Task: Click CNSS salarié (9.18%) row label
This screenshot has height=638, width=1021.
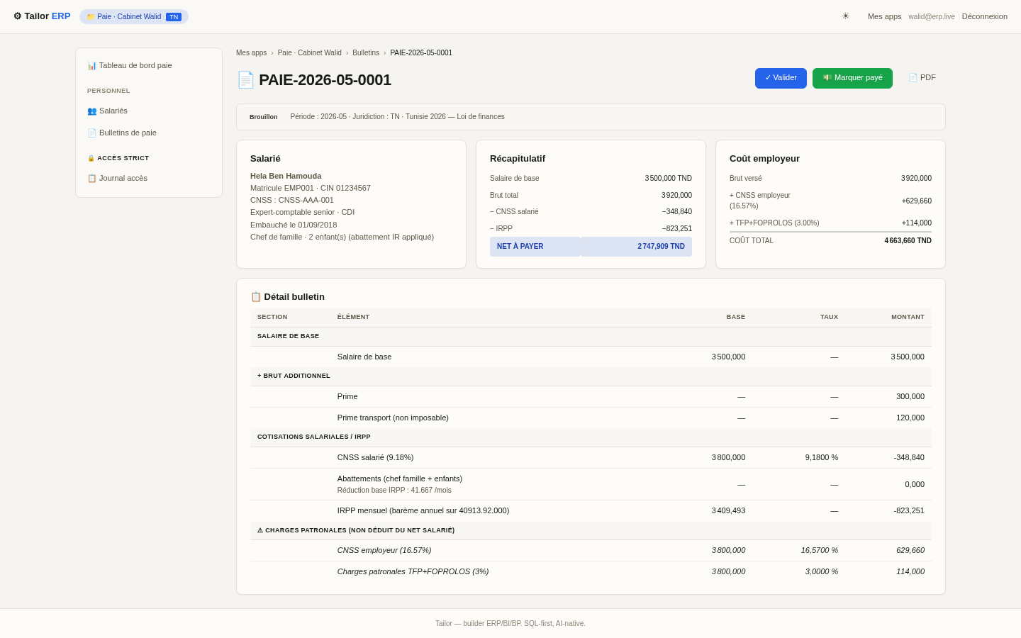Action: pyautogui.click(x=375, y=457)
